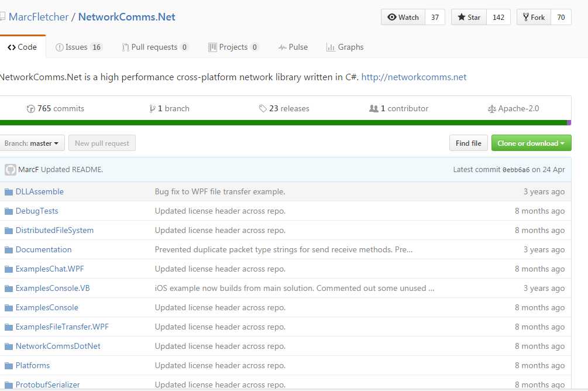Click 'Prevented duplicate packet type strings' commit message

[x=284, y=250]
